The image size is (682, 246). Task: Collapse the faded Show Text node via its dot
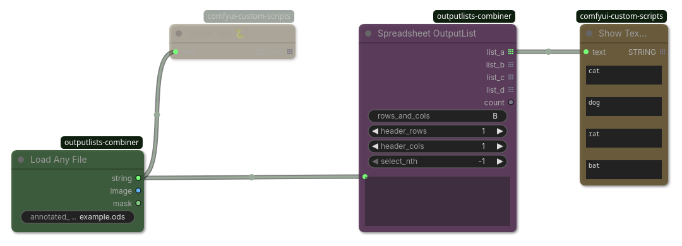(x=178, y=33)
